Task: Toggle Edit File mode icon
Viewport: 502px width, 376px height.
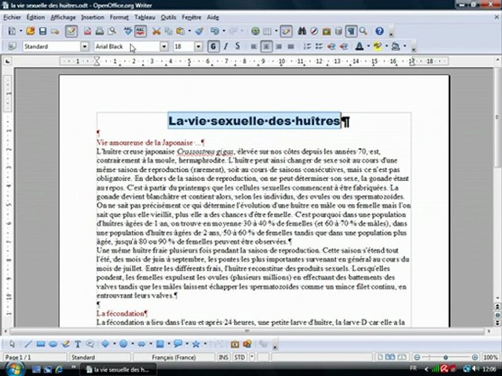Action: coord(71,31)
